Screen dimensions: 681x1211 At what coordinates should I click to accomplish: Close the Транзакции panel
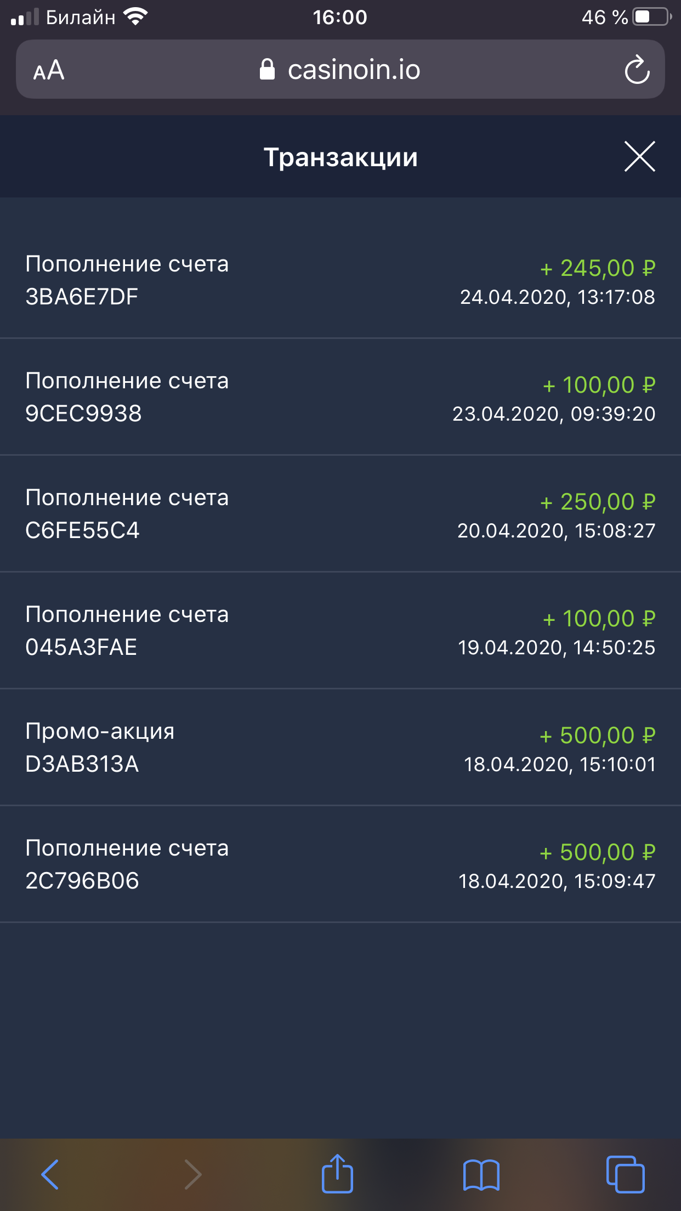click(639, 157)
